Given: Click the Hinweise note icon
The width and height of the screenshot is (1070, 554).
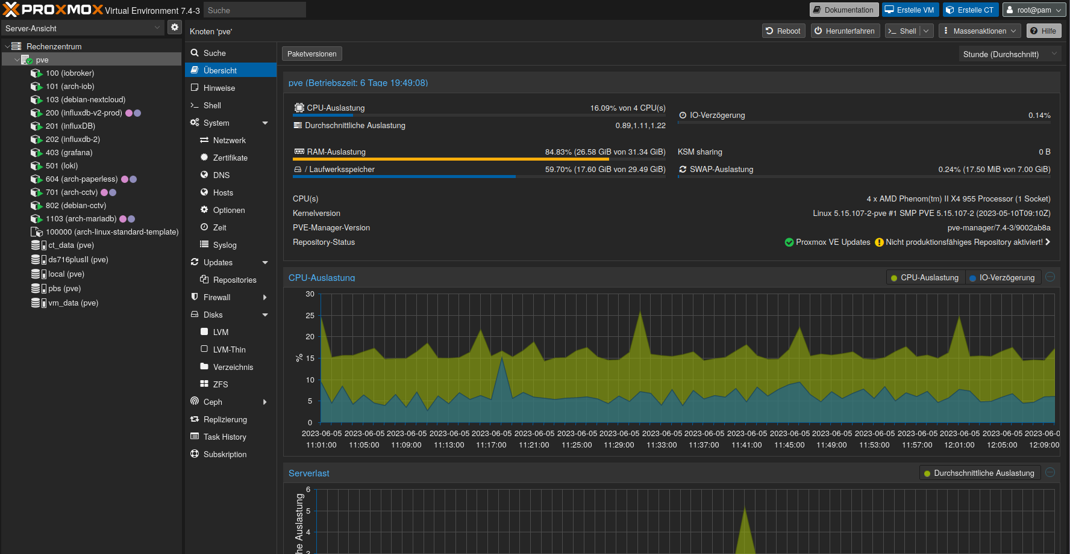Looking at the screenshot, I should (x=195, y=88).
